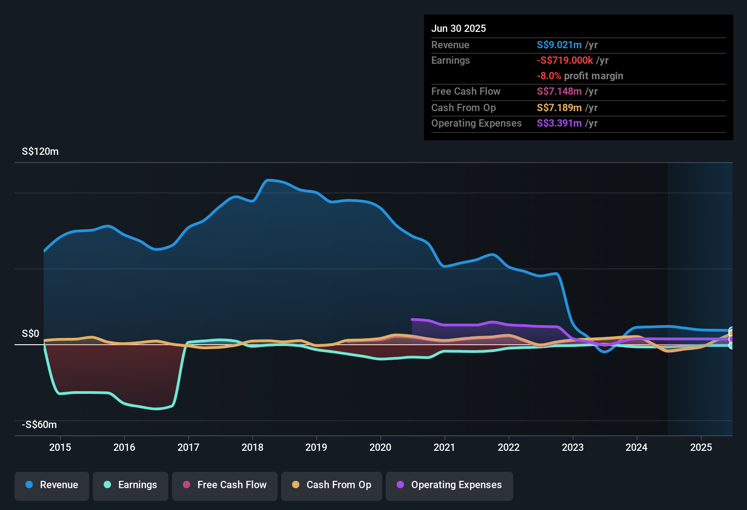Image resolution: width=747 pixels, height=510 pixels.
Task: Select the 2023 x-axis label
Action: [x=573, y=448]
